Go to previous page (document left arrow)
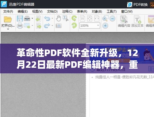Viewport: 154px width, 117px height. (38, 19)
